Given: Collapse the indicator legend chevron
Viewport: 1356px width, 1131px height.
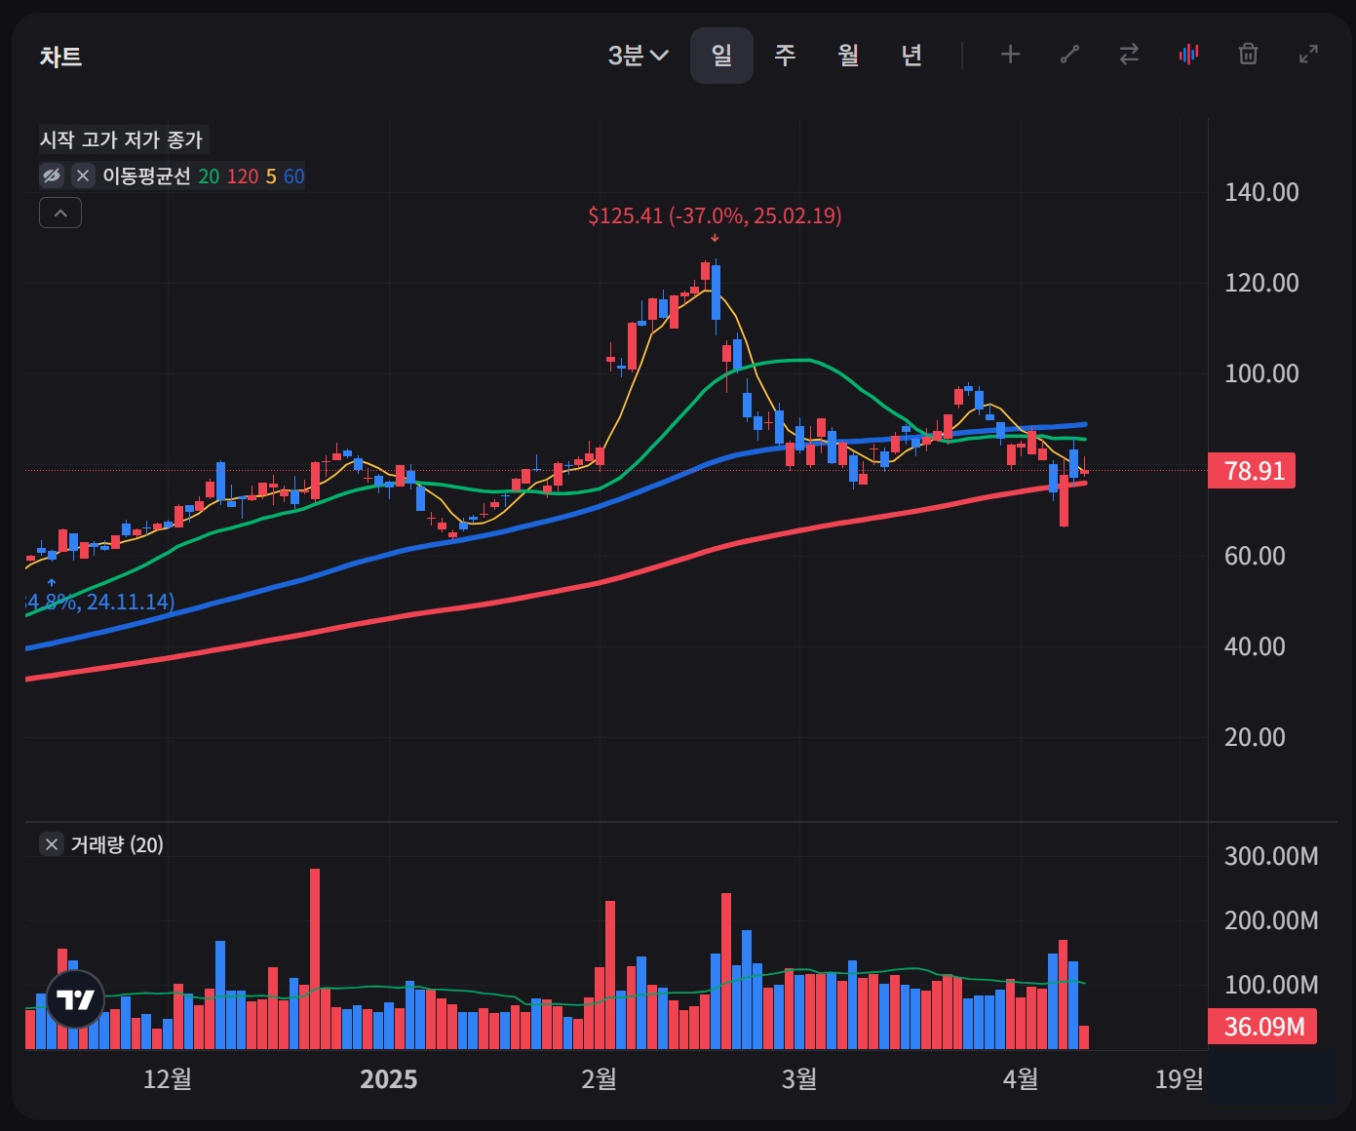Looking at the screenshot, I should 60,213.
